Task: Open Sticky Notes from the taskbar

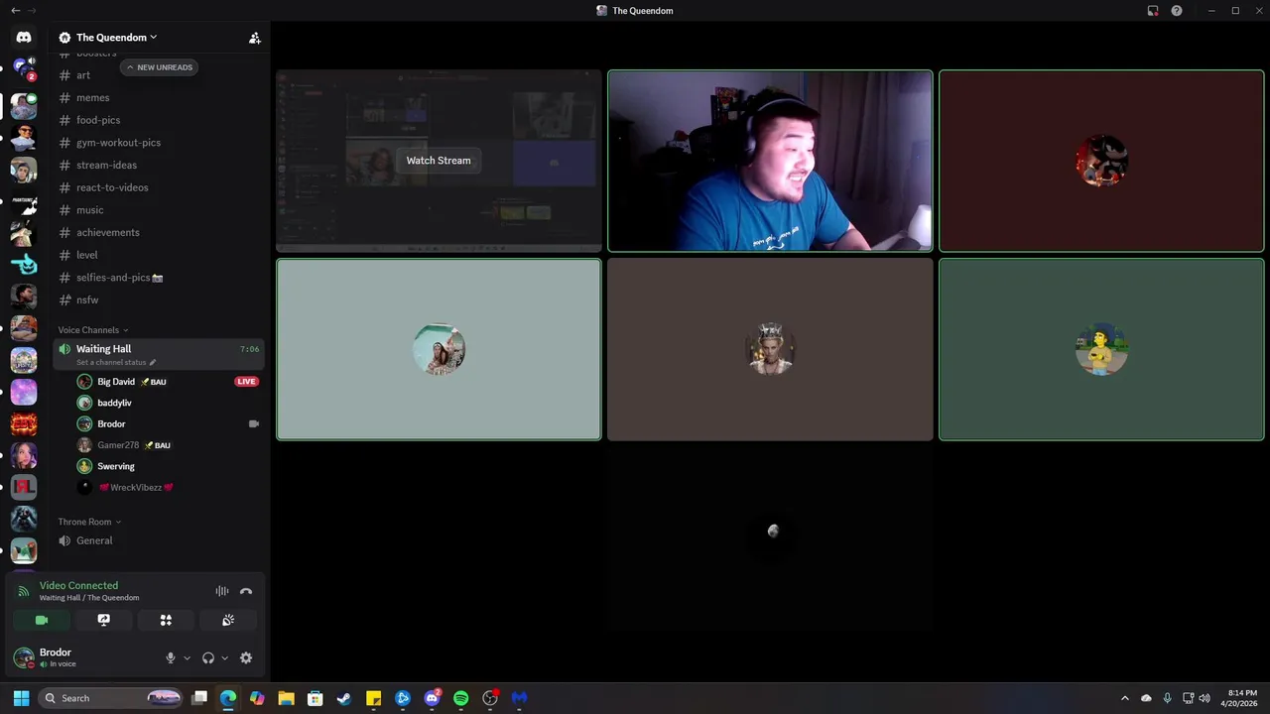Action: tap(373, 698)
